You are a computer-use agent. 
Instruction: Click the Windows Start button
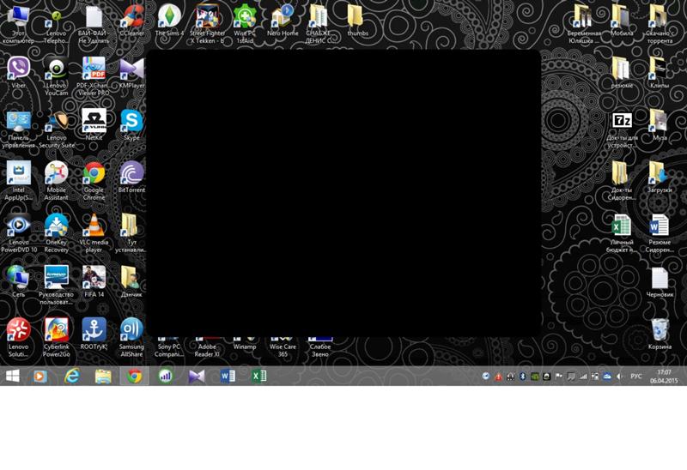[x=12, y=376]
